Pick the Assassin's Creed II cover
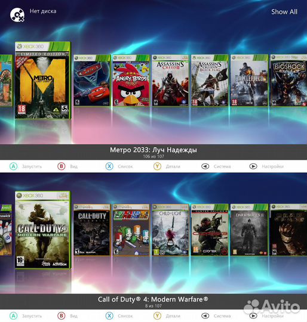Screen dimensions: 307x322 170,80
